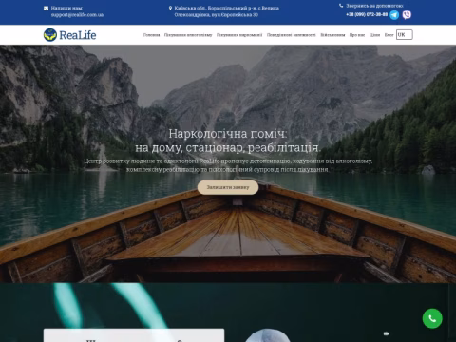Open Про нас menu item

(357, 35)
